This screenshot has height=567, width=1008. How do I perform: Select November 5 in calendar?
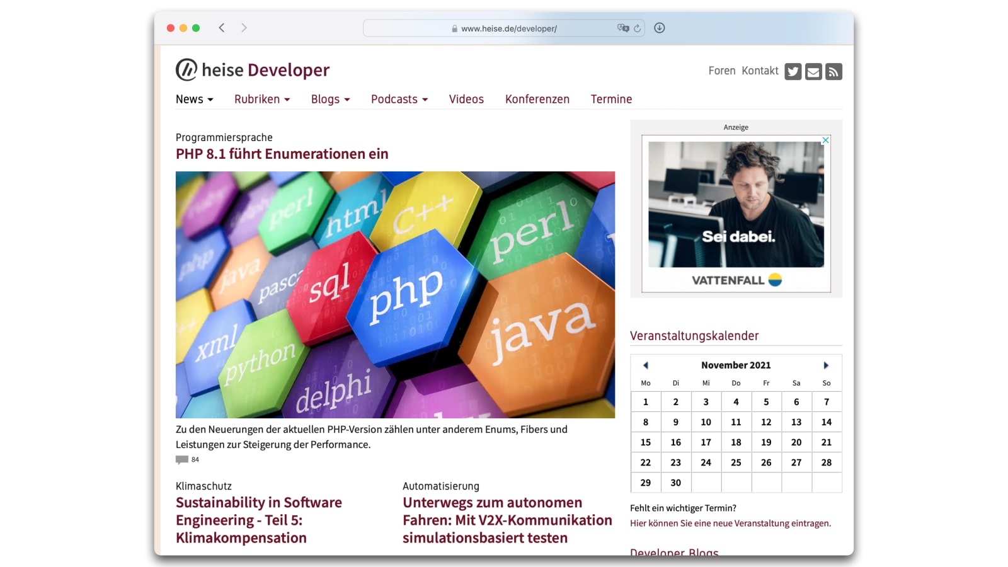pyautogui.click(x=766, y=402)
